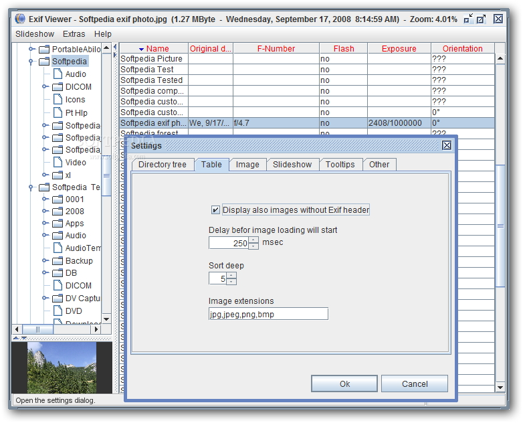Select the Softpedia Picture table row

pos(306,59)
